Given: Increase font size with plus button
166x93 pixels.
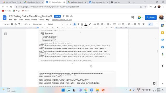Looking at the screenshot, I should coord(71,24).
